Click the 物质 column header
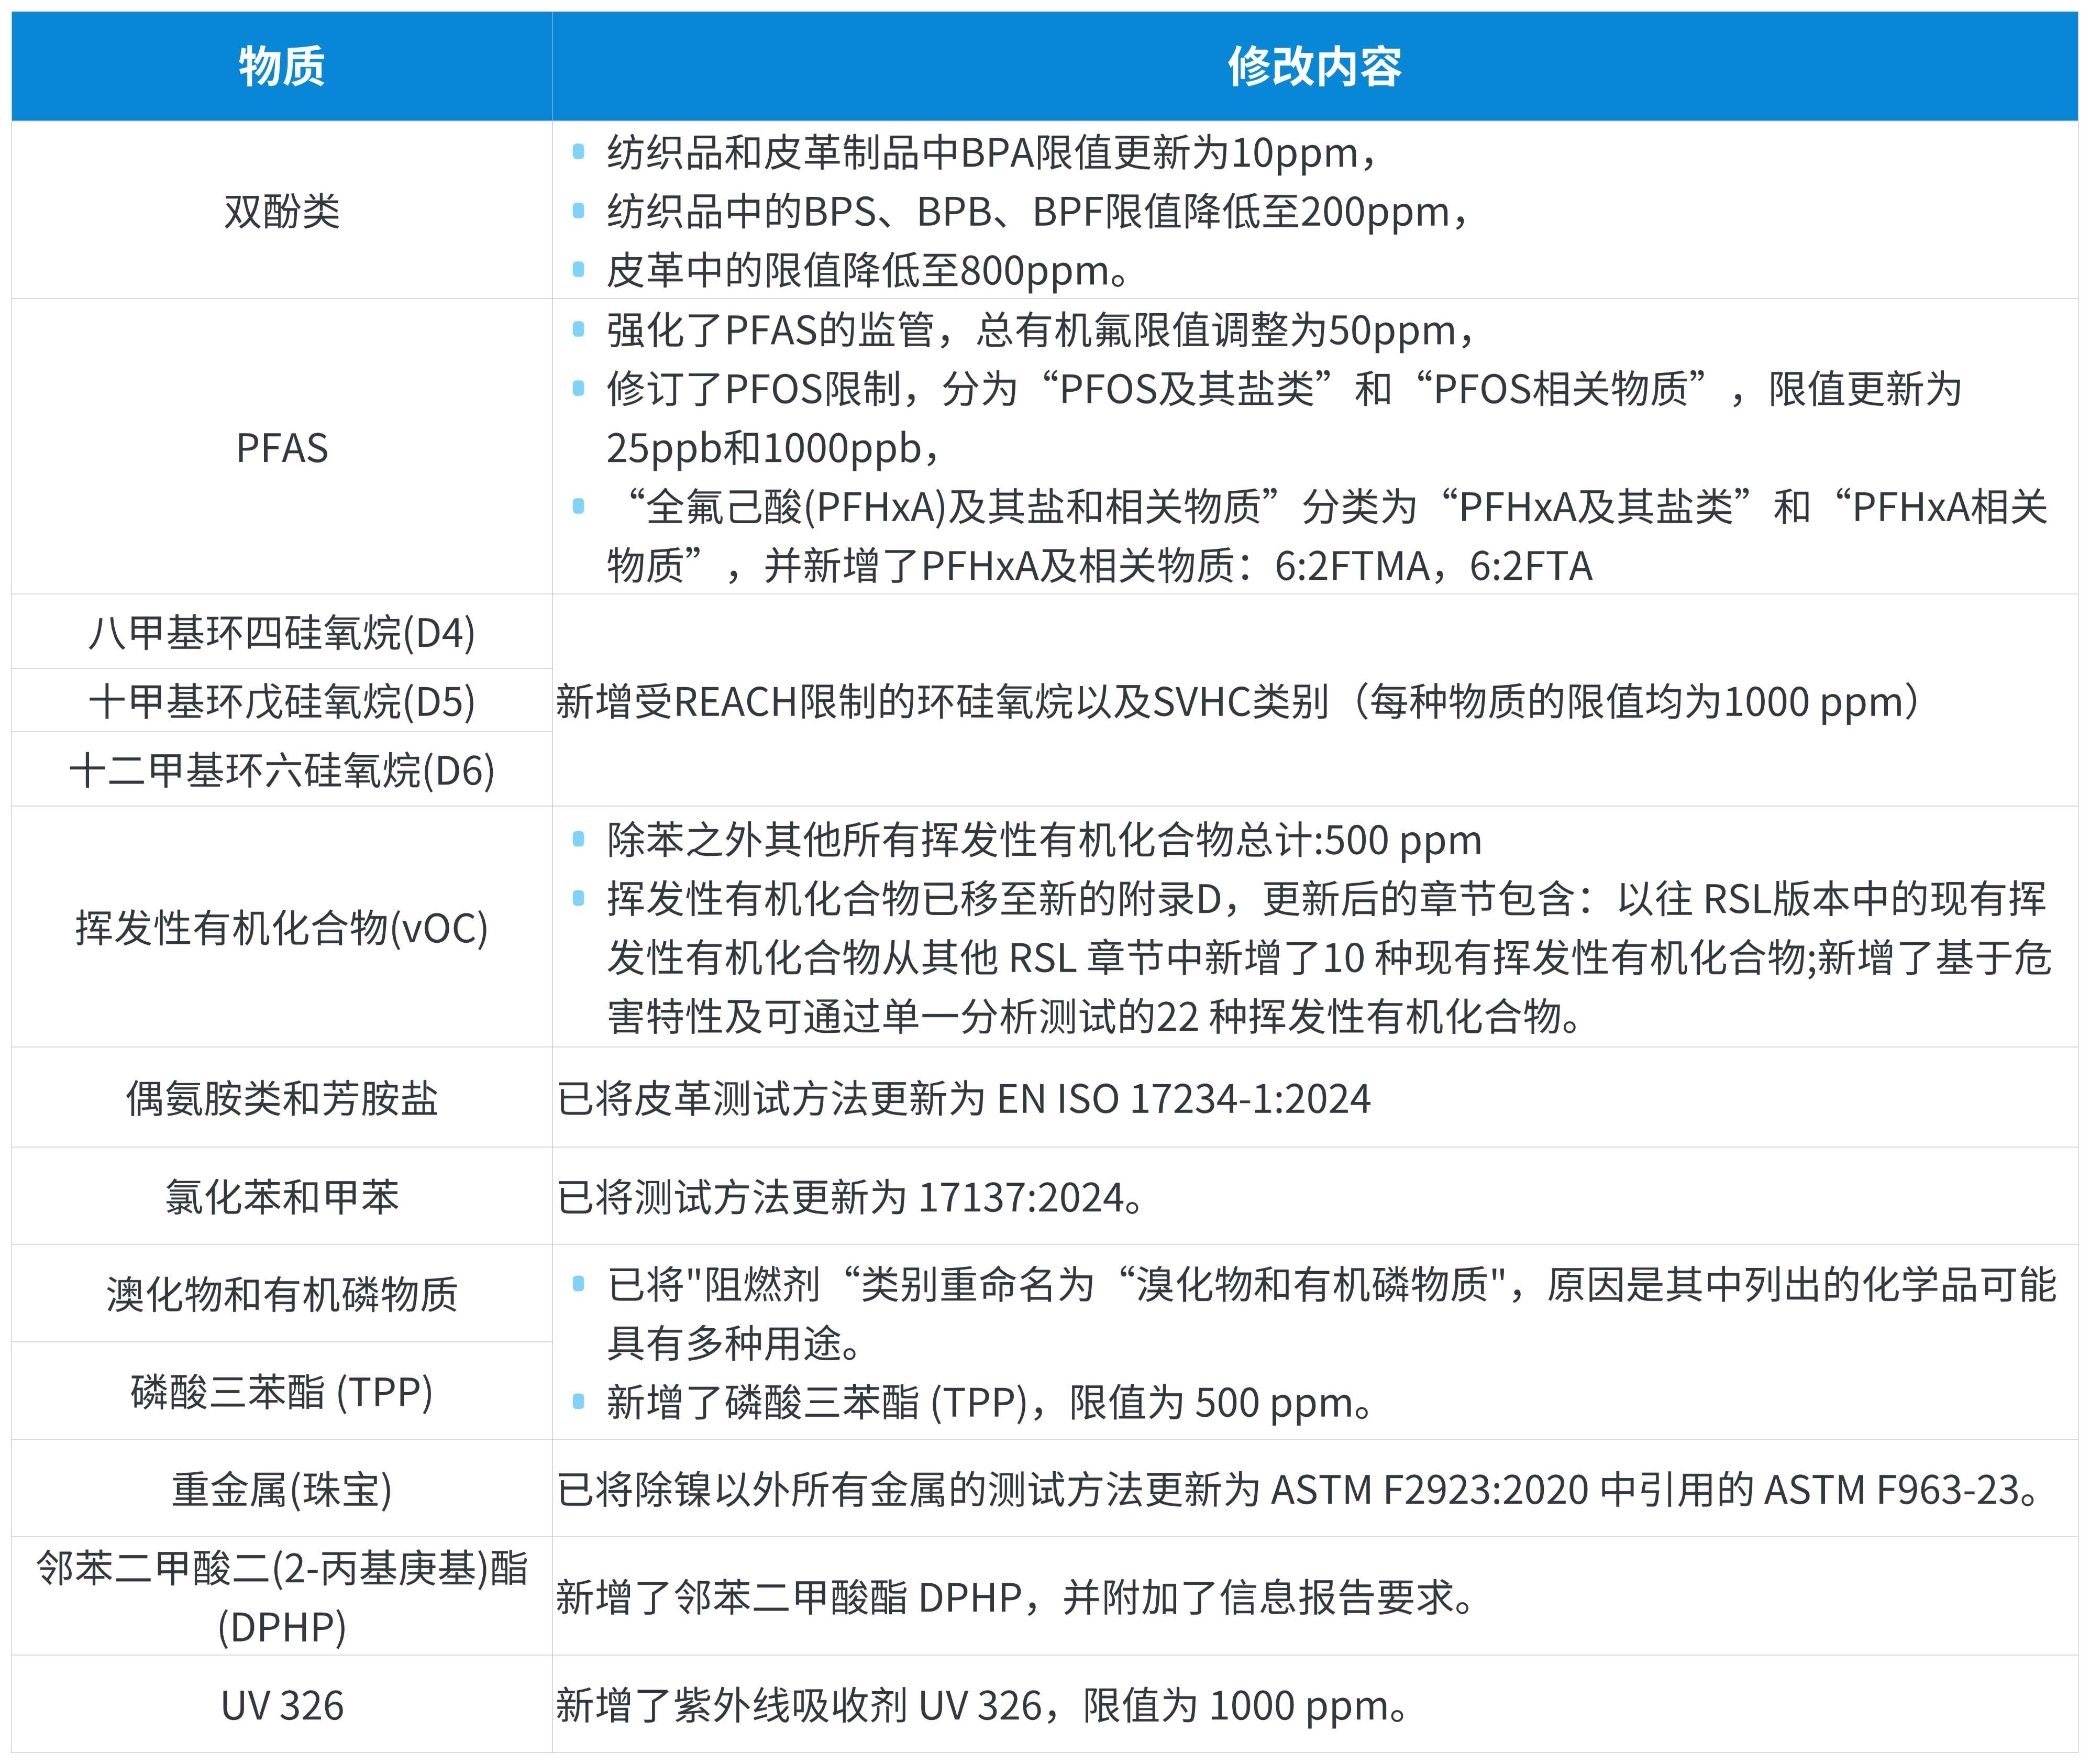2090x1764 pixels. pyautogui.click(x=282, y=66)
